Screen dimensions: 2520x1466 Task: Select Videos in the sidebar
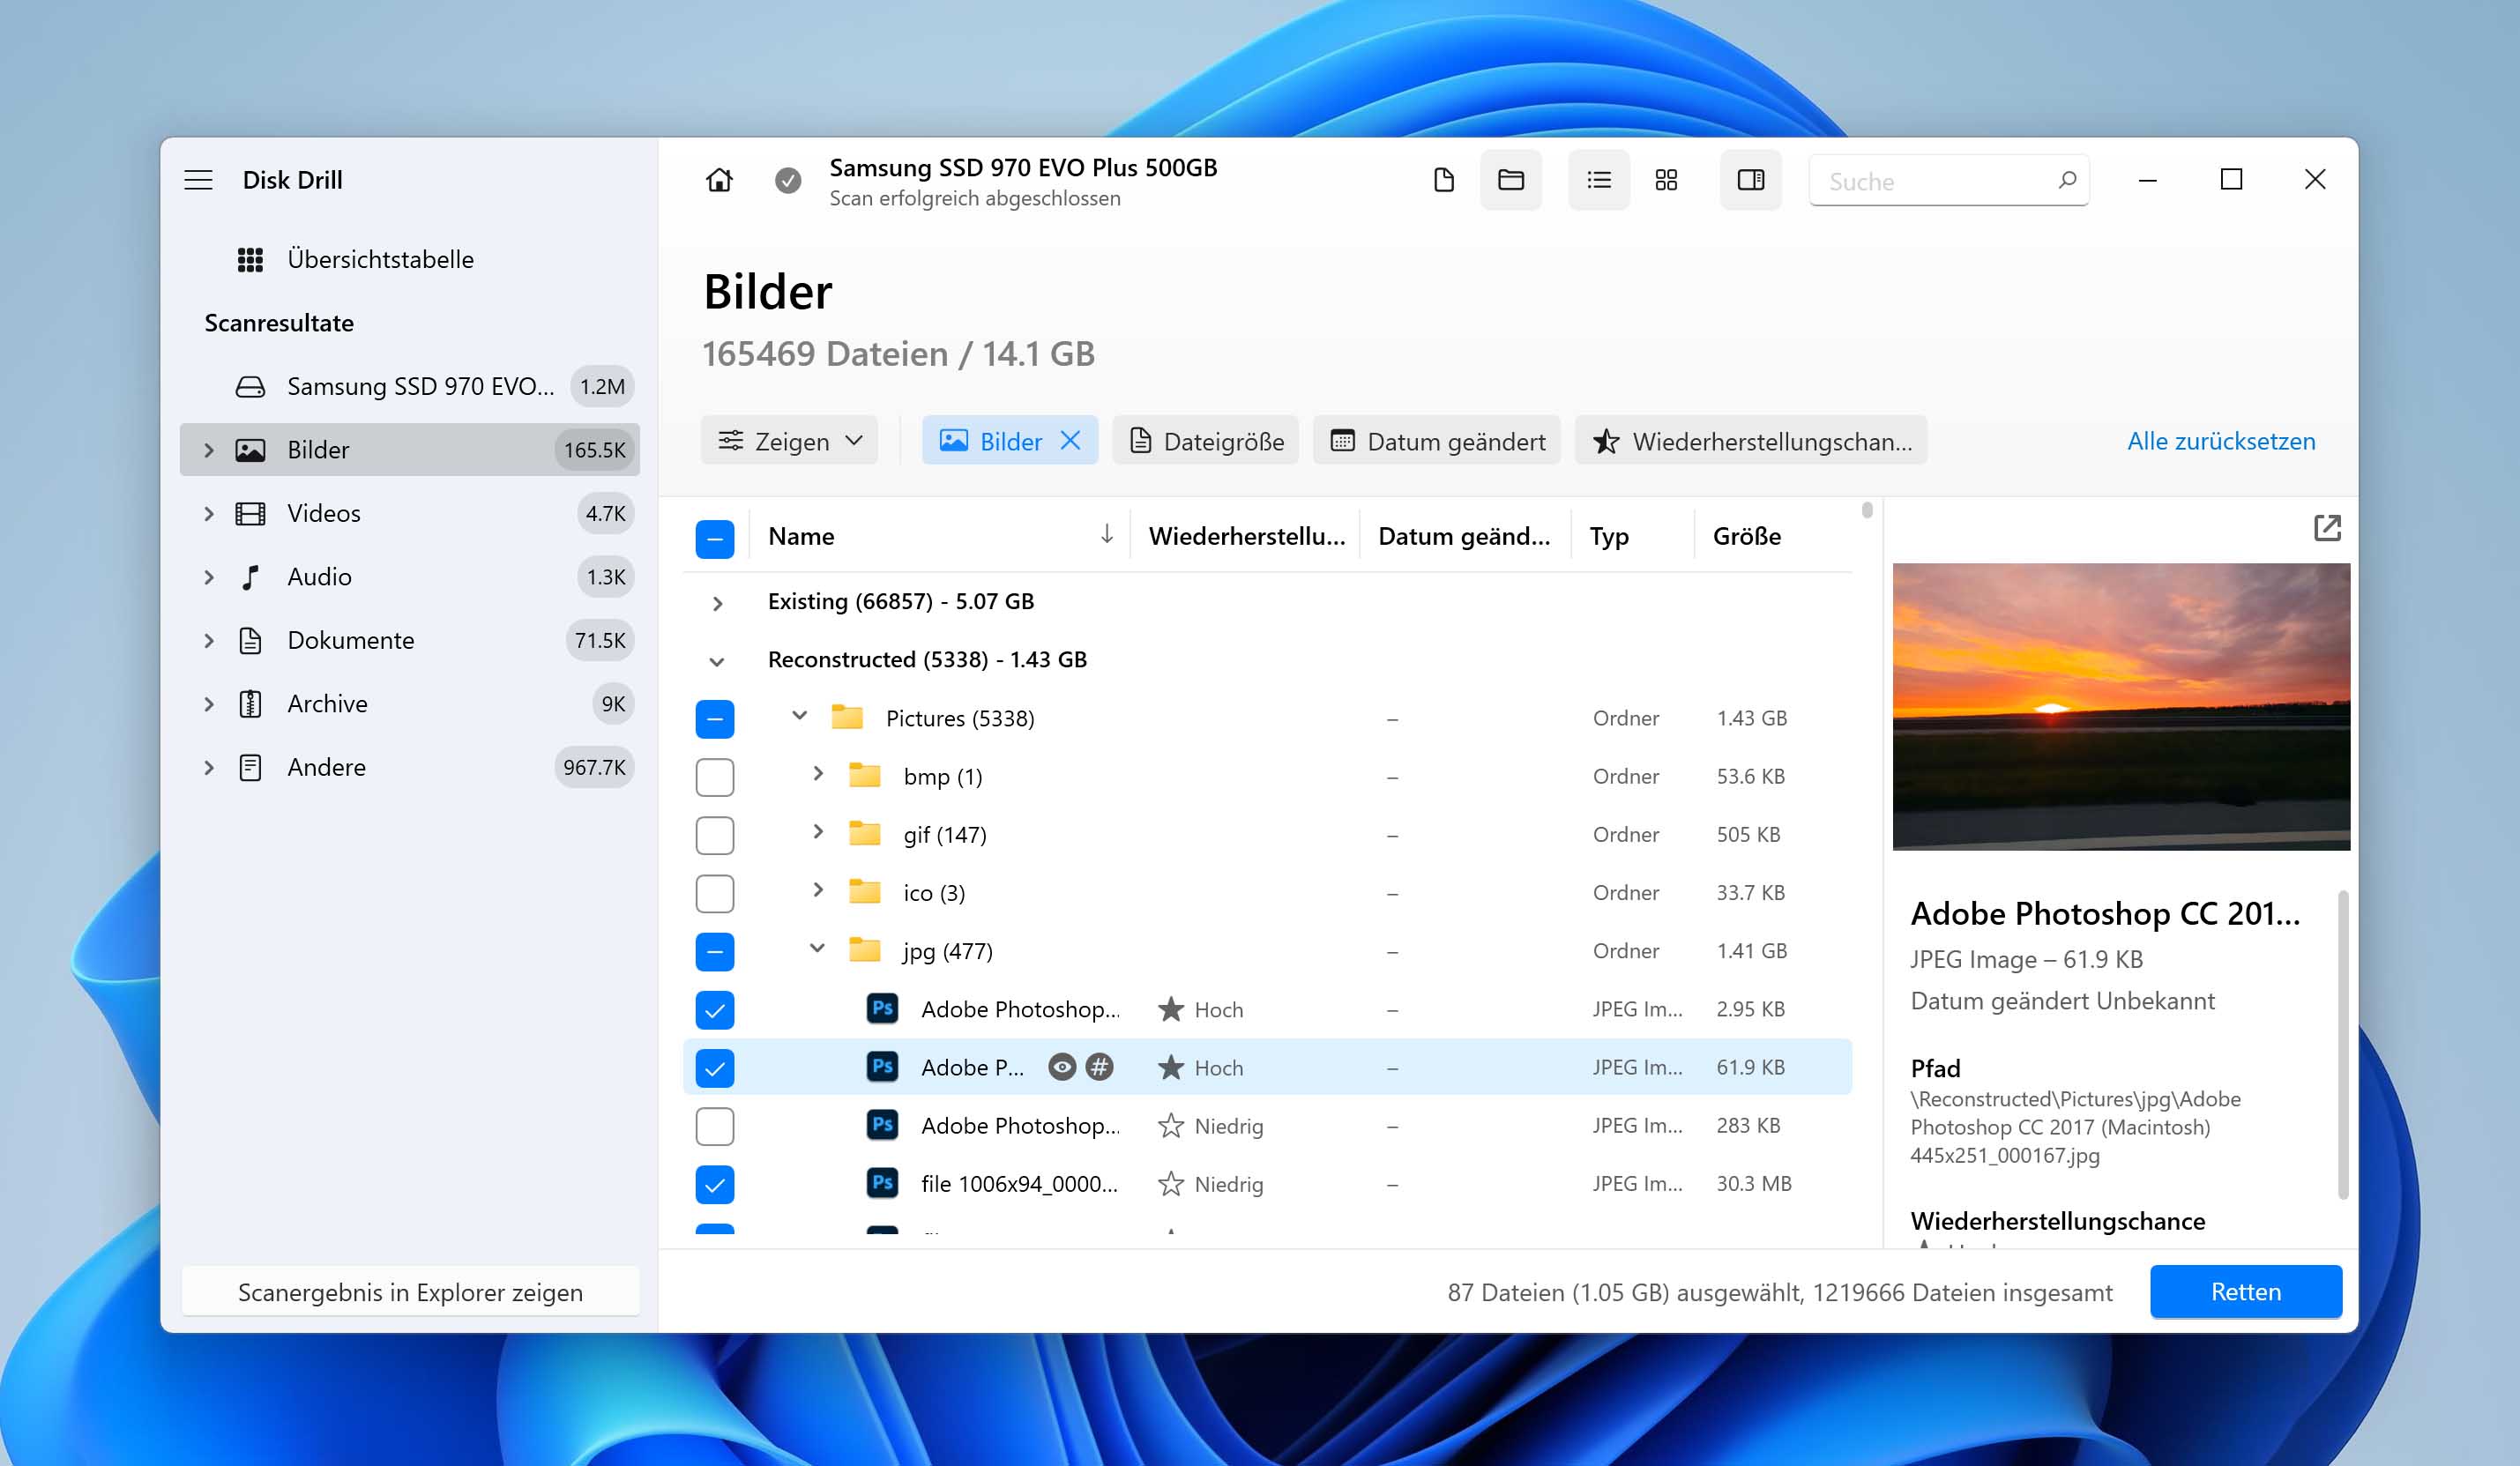tap(409, 513)
